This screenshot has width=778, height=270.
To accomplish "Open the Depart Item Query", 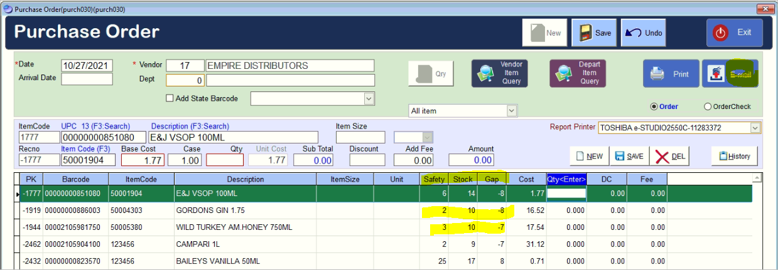I will [x=578, y=73].
